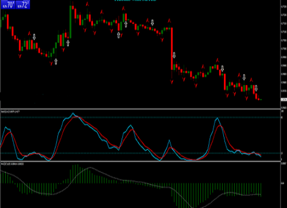This screenshot has height=208, width=287.
Task: Select the rightmost white down arrow signal
Action: pos(256,88)
